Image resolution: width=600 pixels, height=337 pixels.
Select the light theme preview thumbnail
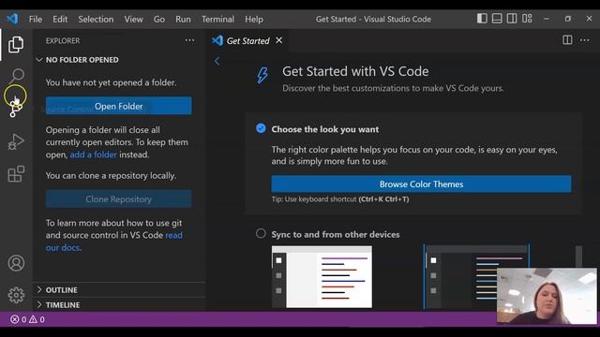pyautogui.click(x=322, y=277)
